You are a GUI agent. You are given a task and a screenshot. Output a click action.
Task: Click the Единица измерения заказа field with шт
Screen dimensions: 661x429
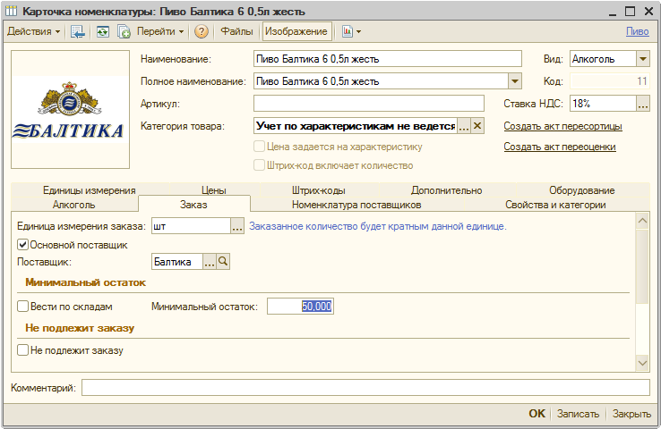(x=192, y=226)
